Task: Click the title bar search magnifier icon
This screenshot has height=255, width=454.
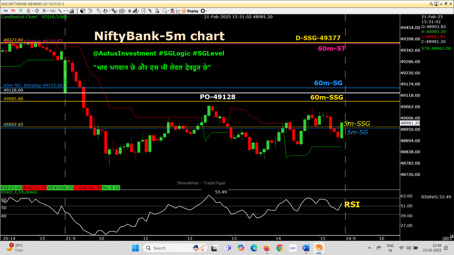Action: (431, 3)
